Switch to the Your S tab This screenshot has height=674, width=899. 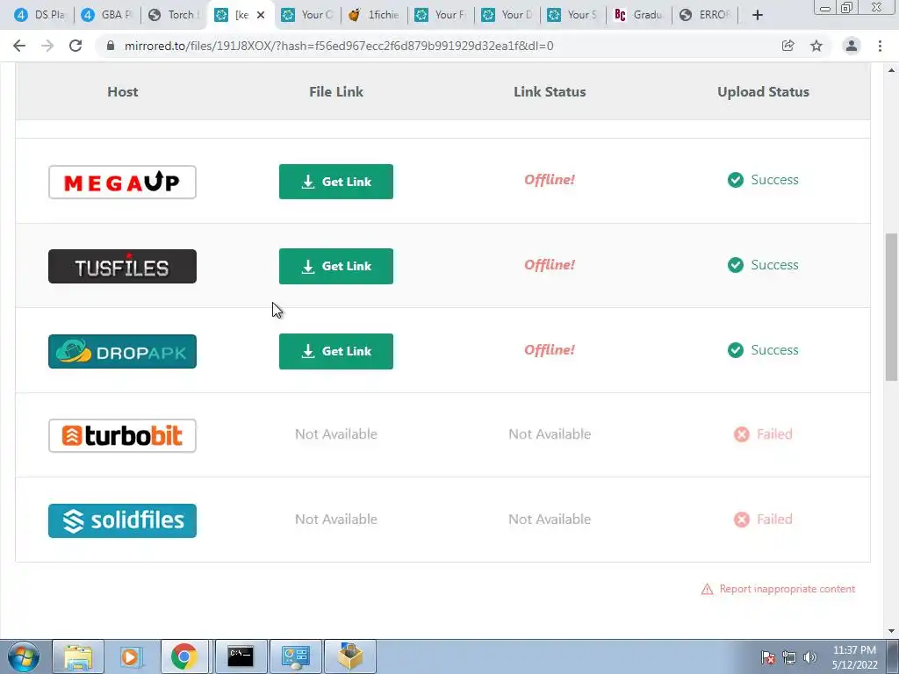tap(573, 15)
